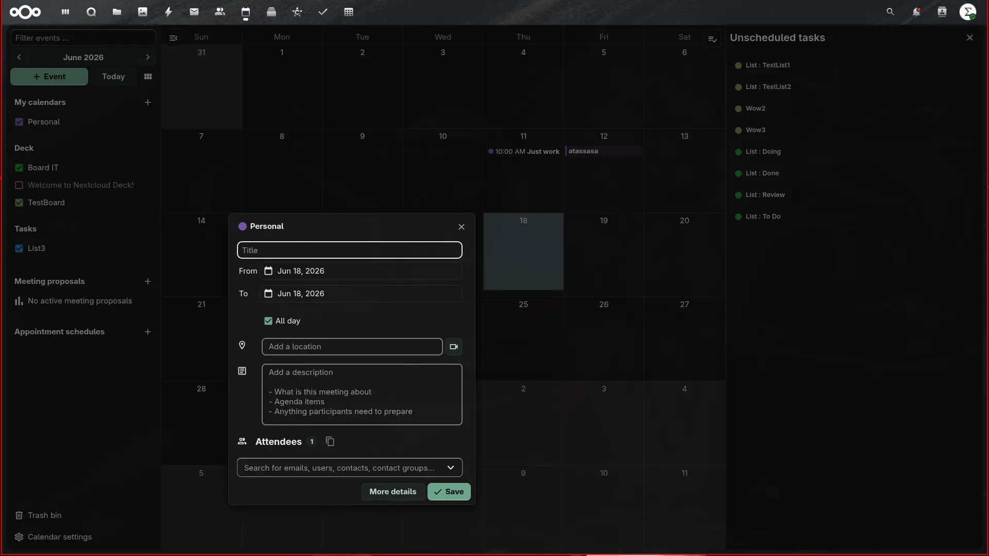Open the Tasks checkmark app icon

pyautogui.click(x=323, y=12)
